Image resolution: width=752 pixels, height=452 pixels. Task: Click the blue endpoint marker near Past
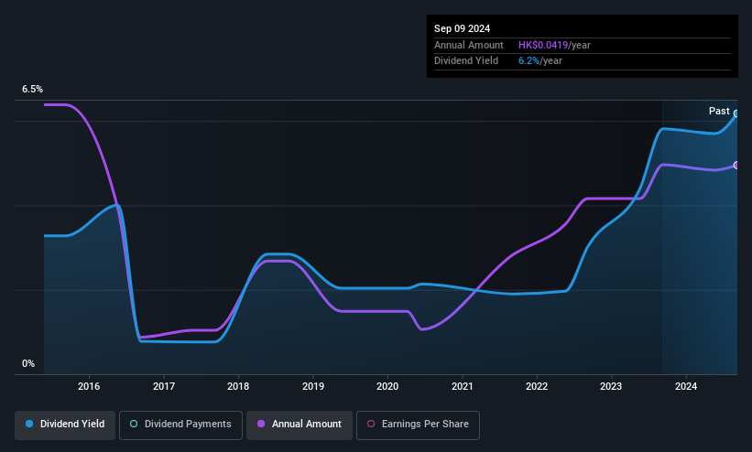[x=736, y=114]
